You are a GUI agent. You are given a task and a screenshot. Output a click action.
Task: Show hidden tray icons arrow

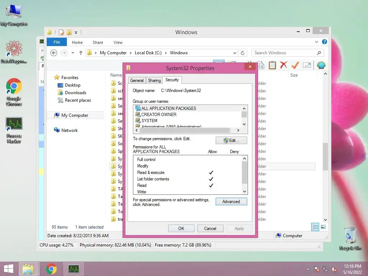[308, 269]
